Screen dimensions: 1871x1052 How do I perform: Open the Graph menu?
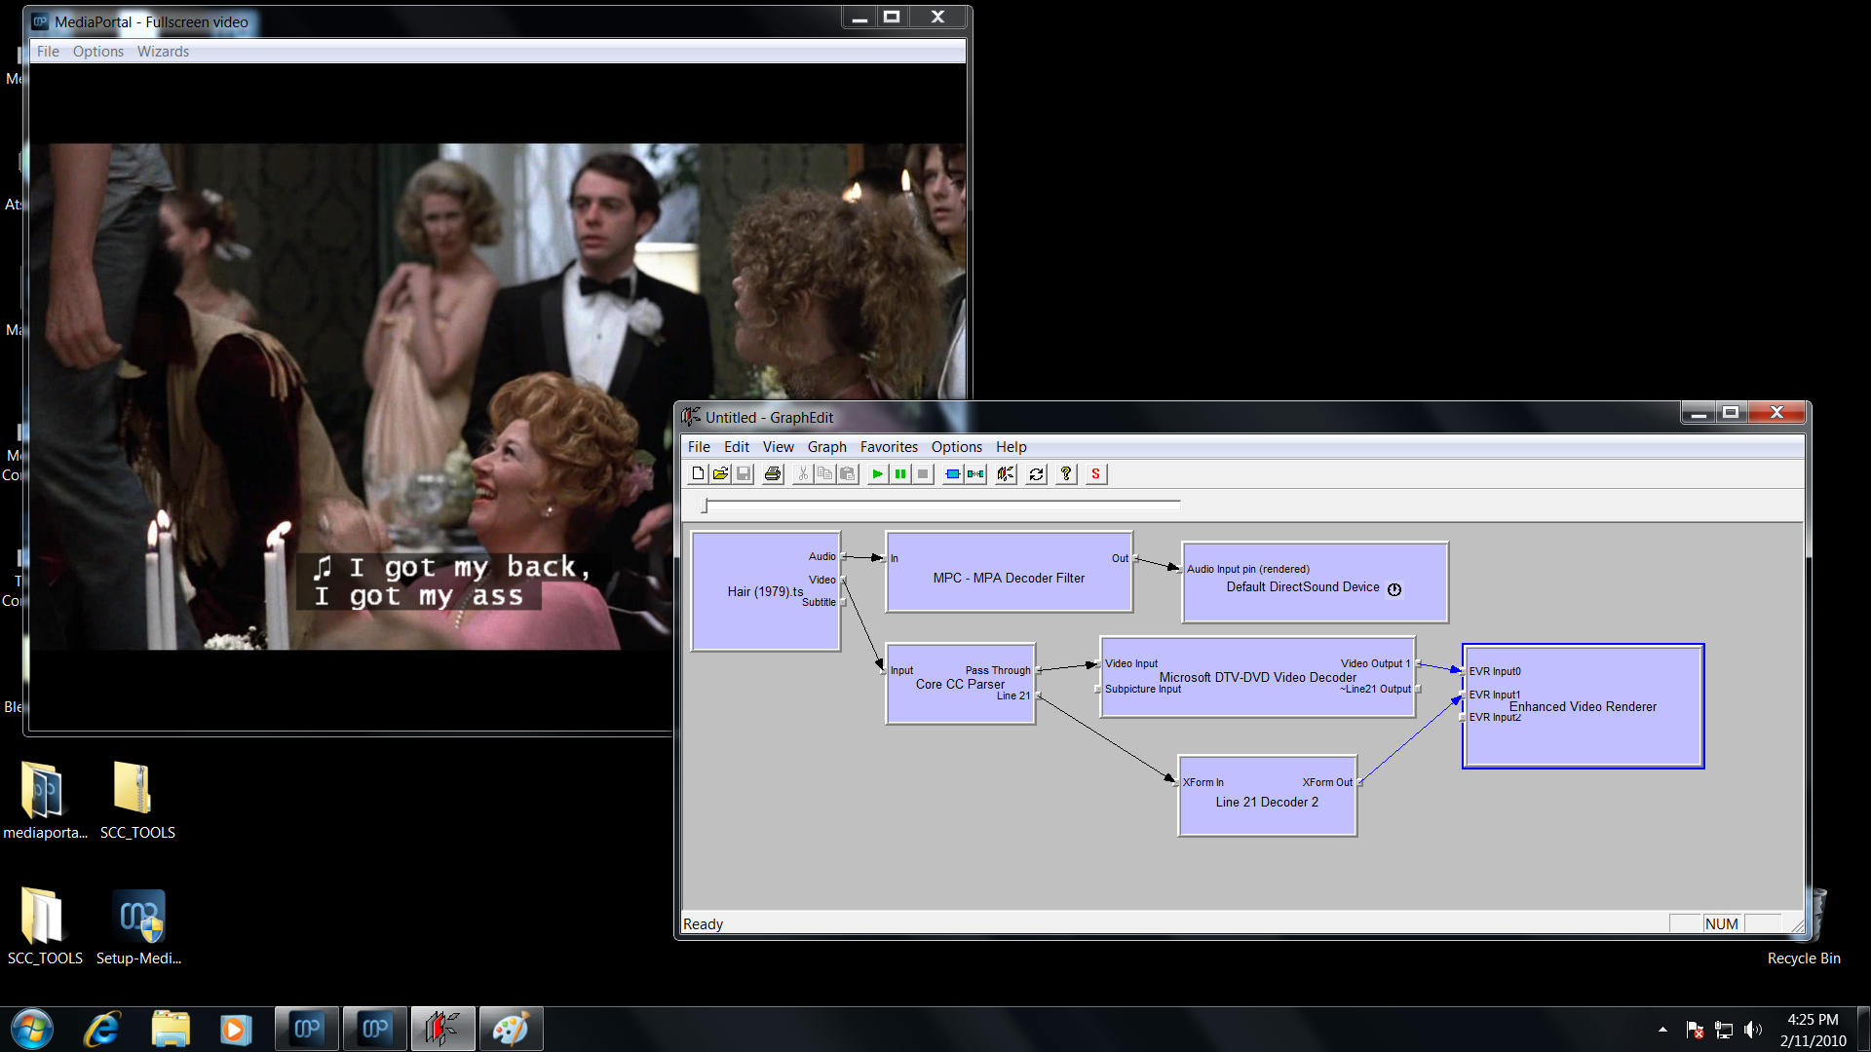(x=826, y=447)
